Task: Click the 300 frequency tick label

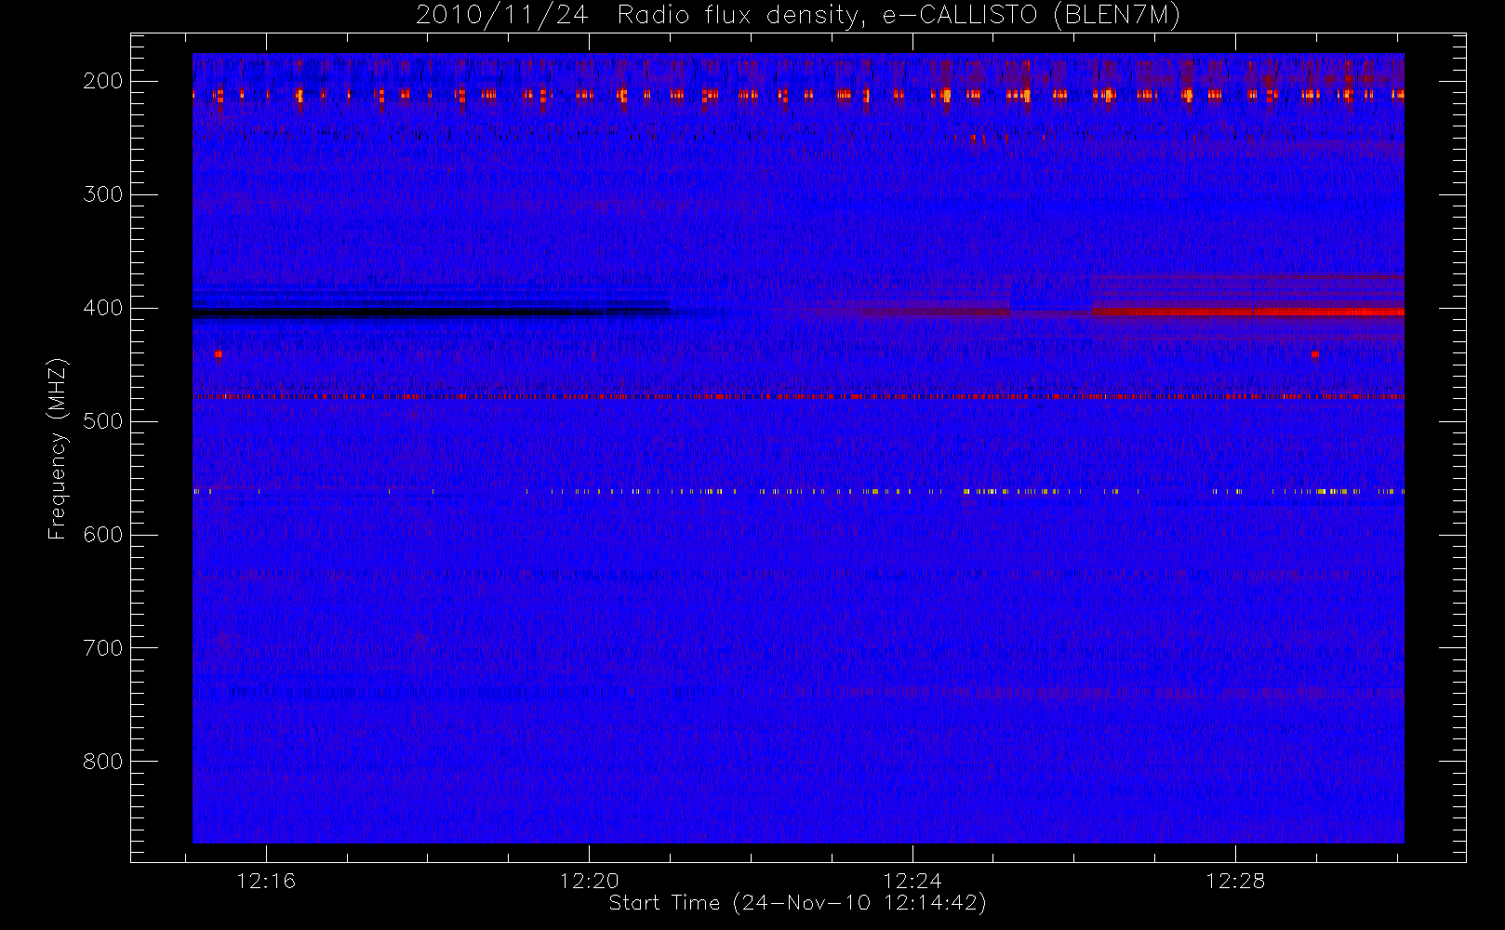Action: tap(102, 194)
